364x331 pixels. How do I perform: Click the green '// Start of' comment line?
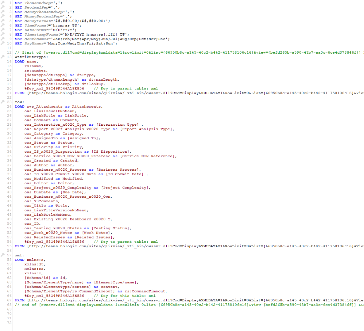point(189,52)
